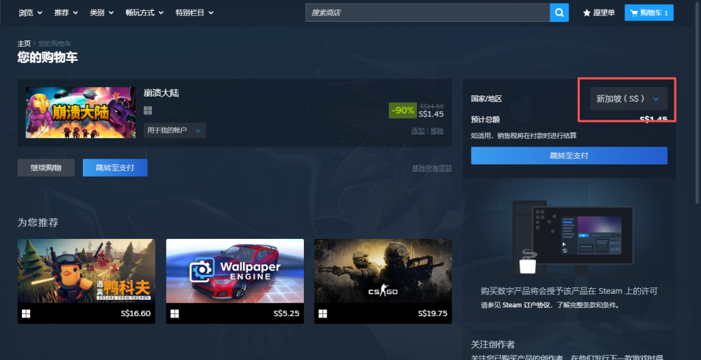Click Windows icon on Wallpaper Engine card
The image size is (701, 360).
pos(175,313)
